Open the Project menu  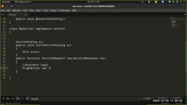click(x=53, y=10)
